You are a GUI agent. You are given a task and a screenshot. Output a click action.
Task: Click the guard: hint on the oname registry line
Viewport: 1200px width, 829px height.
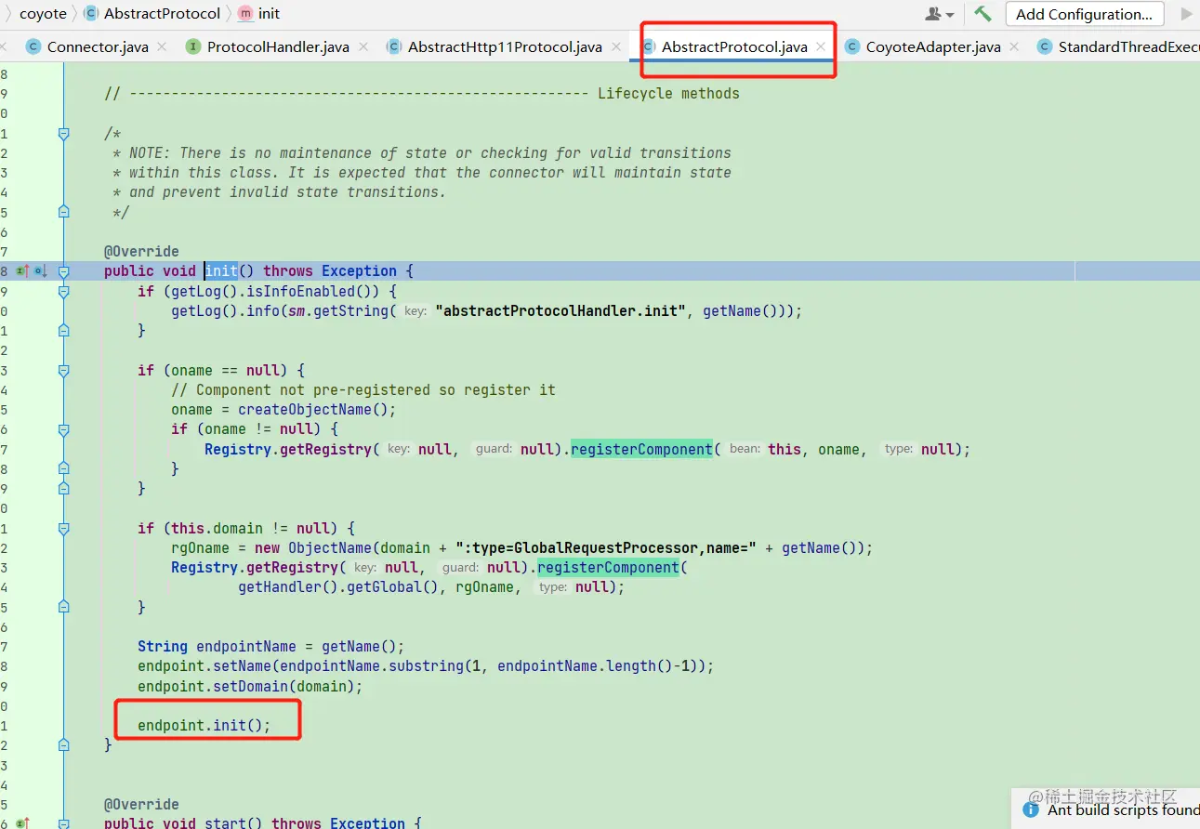[494, 449]
